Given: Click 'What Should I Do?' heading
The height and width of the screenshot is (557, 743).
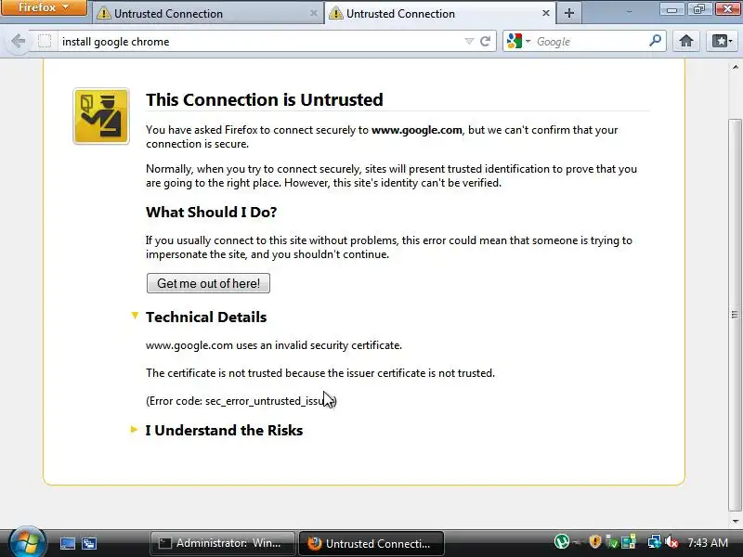Looking at the screenshot, I should (x=212, y=212).
